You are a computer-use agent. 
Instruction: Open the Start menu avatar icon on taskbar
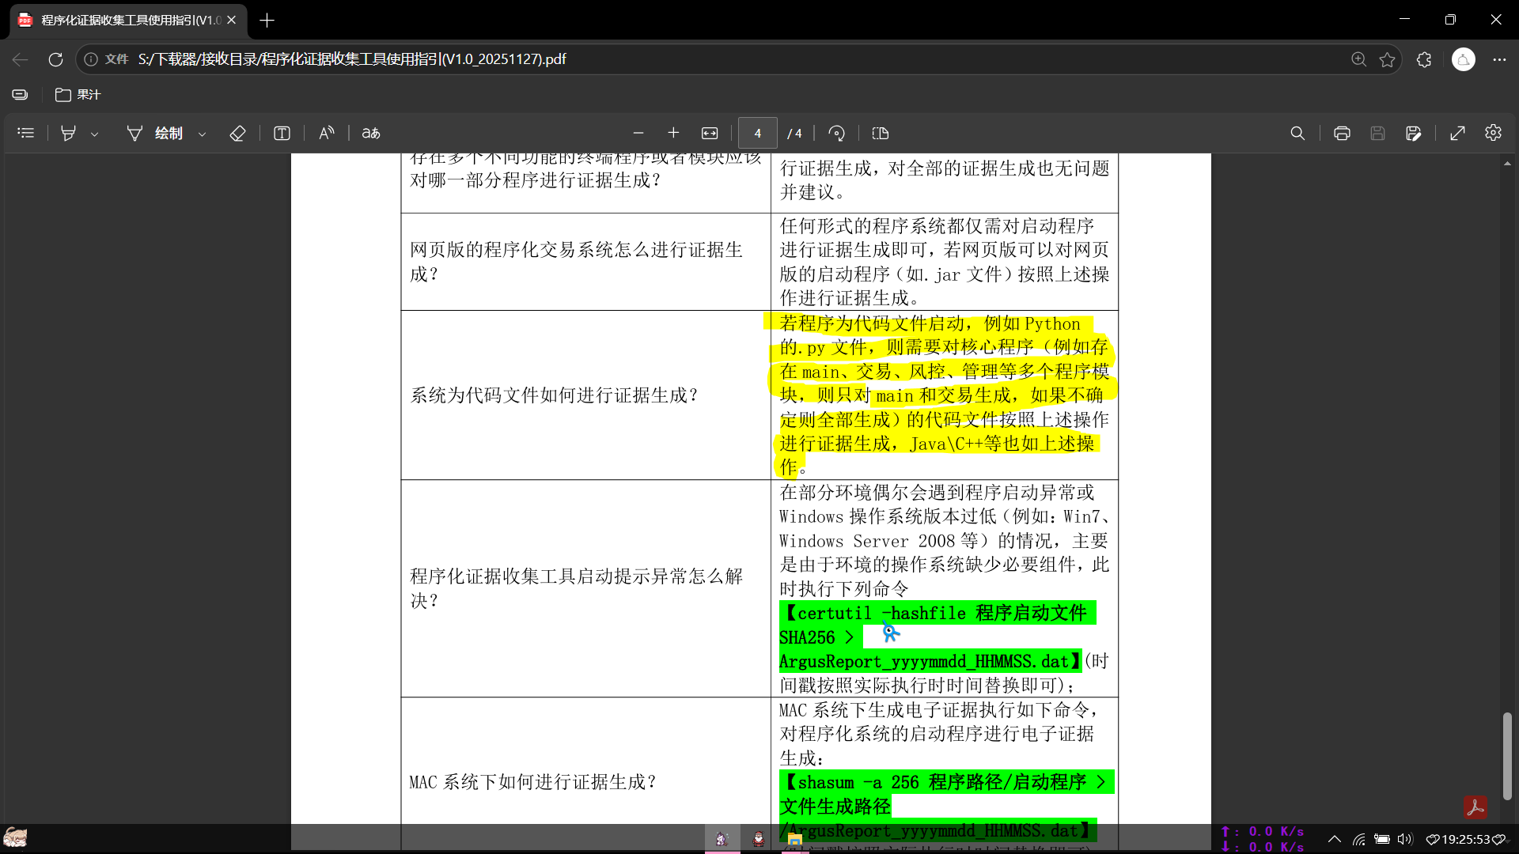pyautogui.click(x=15, y=837)
